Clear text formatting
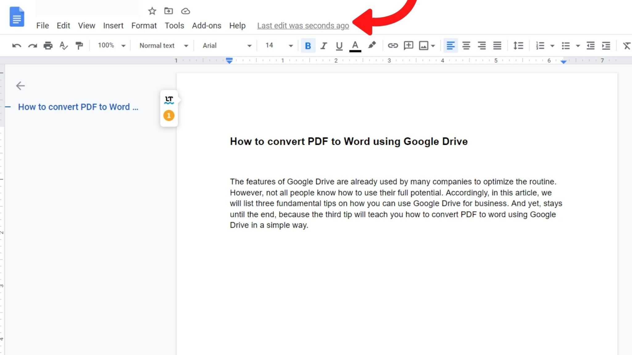 626,46
